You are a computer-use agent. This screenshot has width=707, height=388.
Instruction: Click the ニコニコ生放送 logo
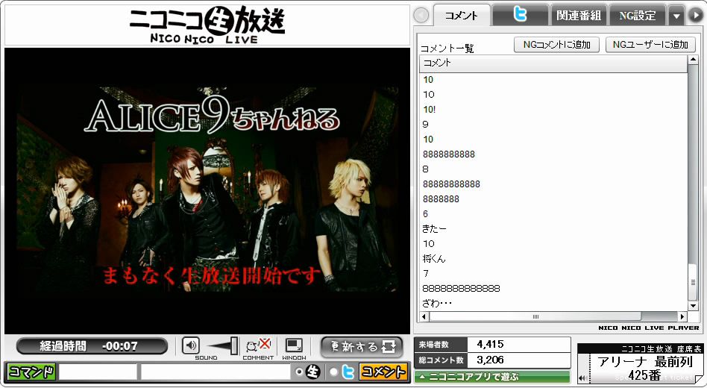tap(207, 25)
